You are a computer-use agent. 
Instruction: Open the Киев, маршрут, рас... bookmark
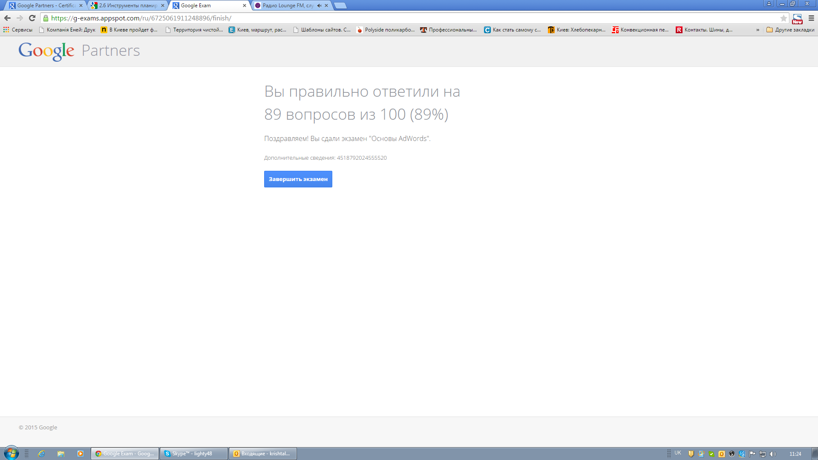(258, 30)
